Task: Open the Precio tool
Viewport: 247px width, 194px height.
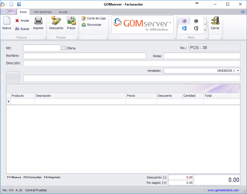Action: [71, 23]
